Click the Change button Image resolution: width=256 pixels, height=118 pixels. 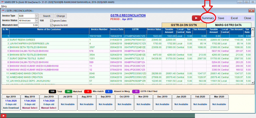(x=61, y=16)
